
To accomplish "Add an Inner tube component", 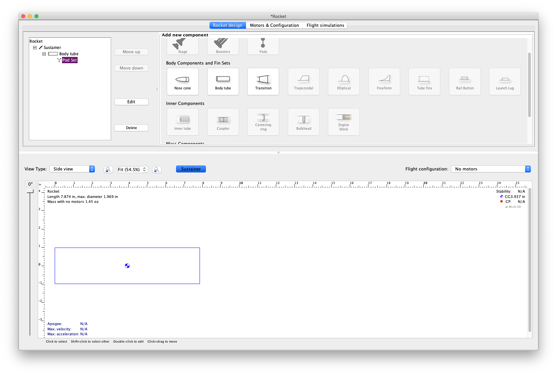I will click(182, 122).
